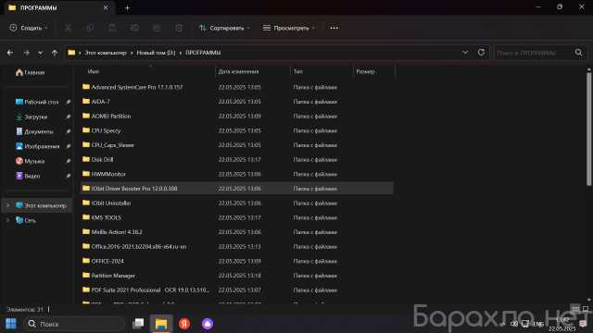Select the Mirillis Action! folder
593x333 pixels.
coord(237,232)
